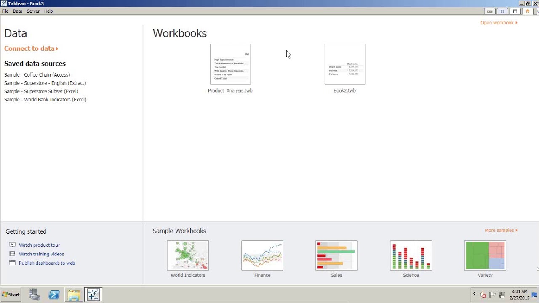Open the File menu

(x=5, y=11)
